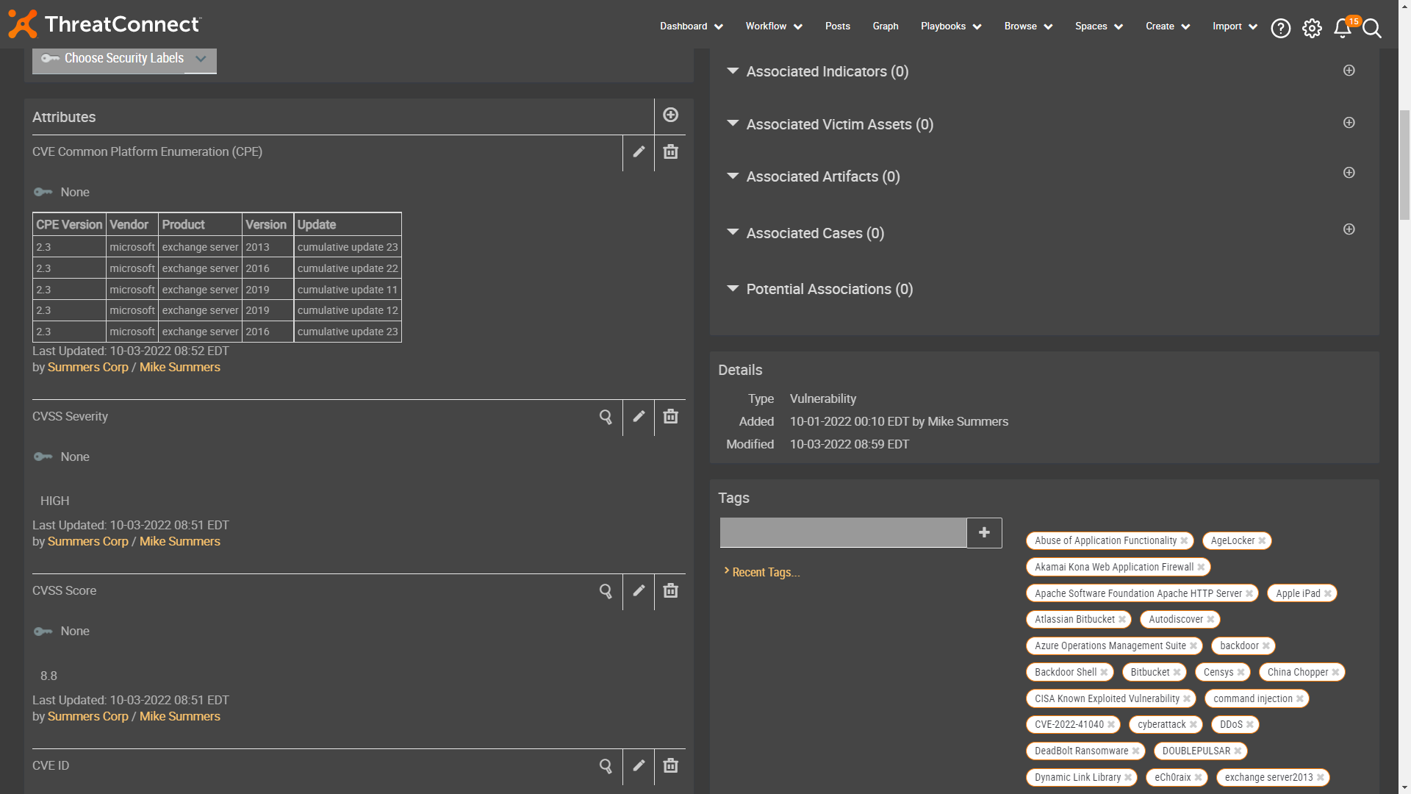The image size is (1411, 794).
Task: Remove the DDoS tag
Action: (1249, 725)
